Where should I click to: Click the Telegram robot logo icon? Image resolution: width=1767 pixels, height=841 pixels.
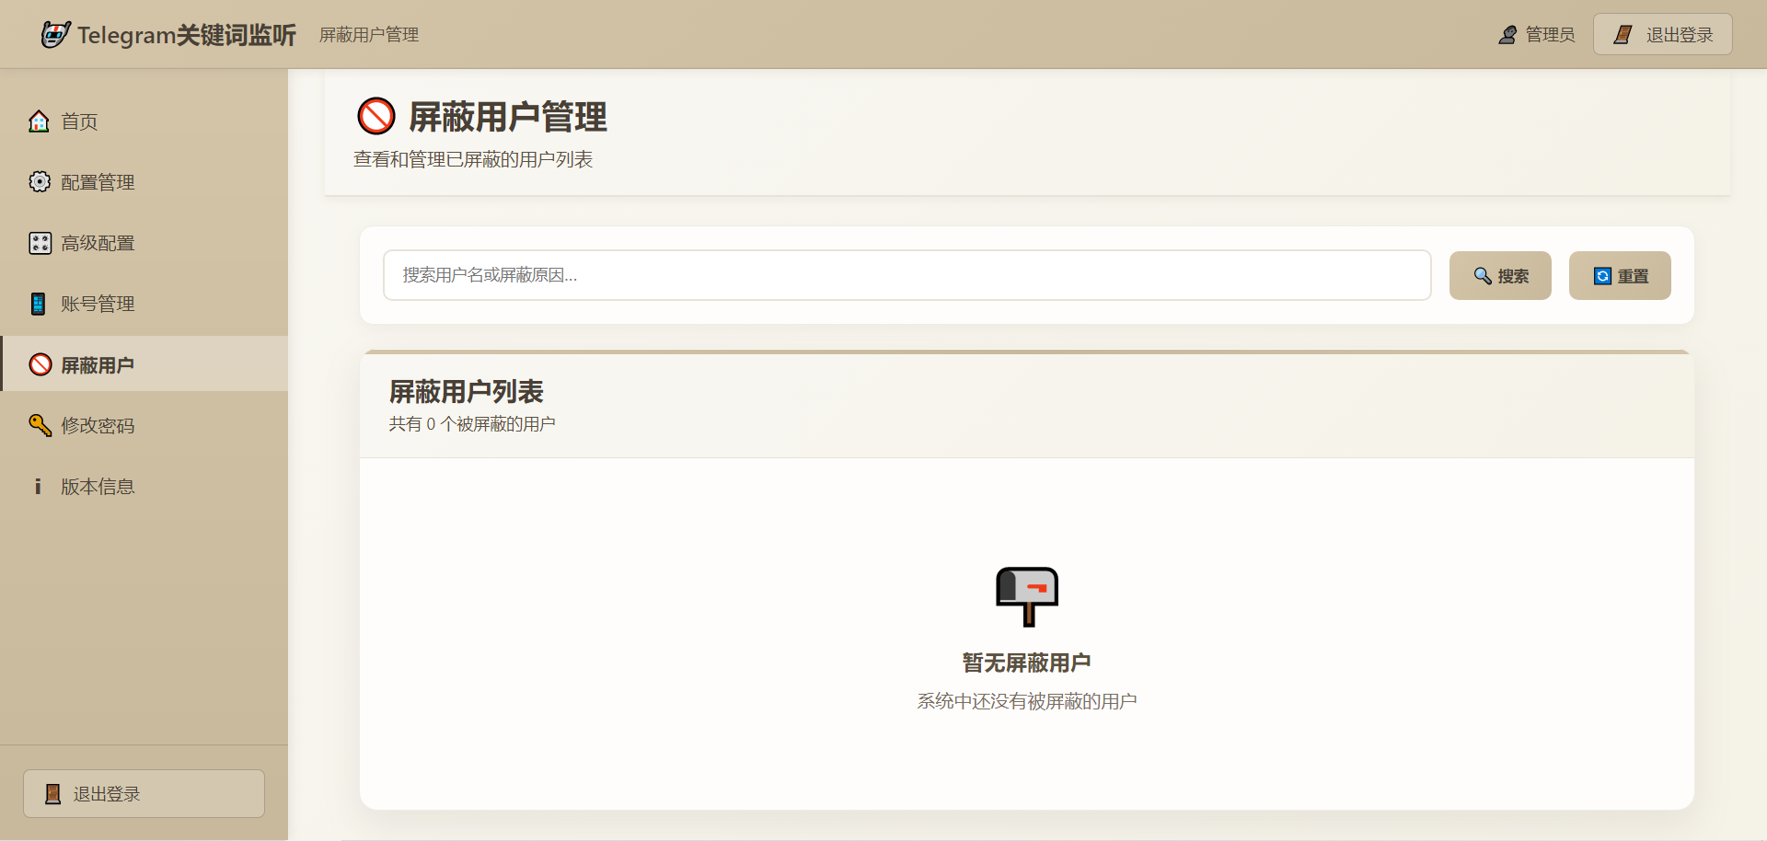[55, 35]
